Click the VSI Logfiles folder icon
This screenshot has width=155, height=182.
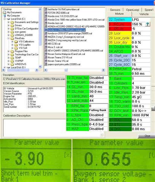click(x=16, y=45)
